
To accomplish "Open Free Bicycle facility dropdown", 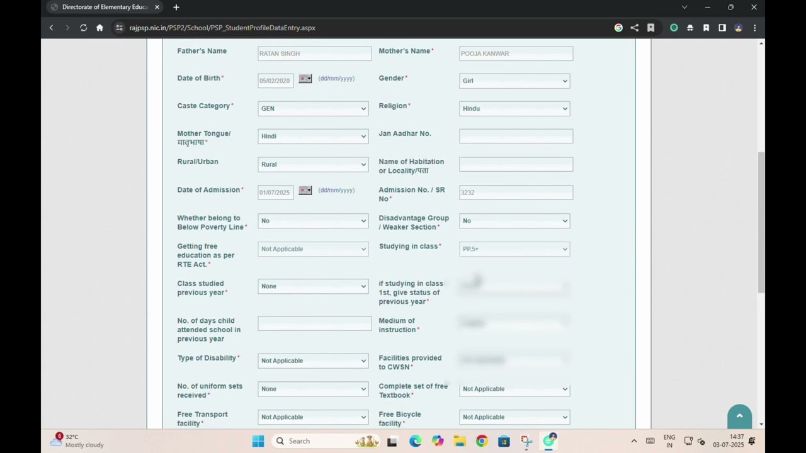I will (x=514, y=417).
